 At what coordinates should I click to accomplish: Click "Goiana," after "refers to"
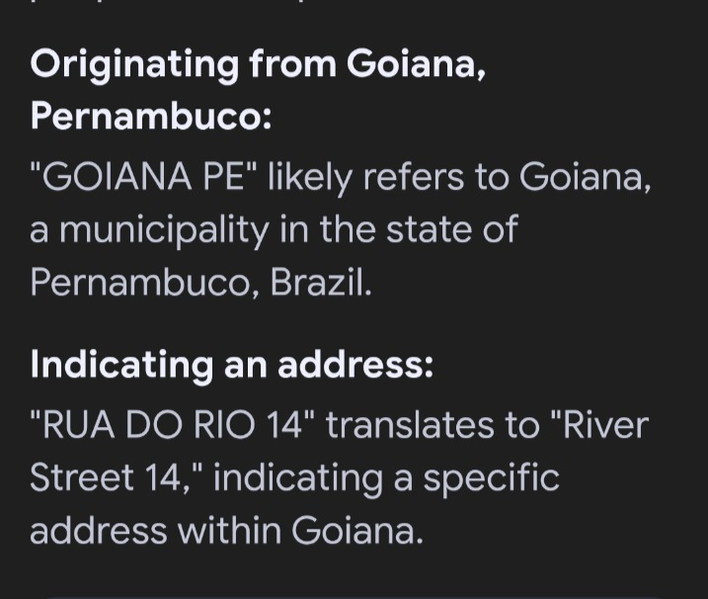pos(586,177)
